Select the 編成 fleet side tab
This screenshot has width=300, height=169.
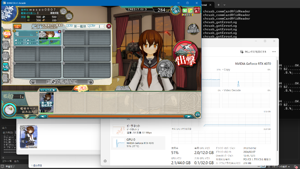[x=6, y=34]
